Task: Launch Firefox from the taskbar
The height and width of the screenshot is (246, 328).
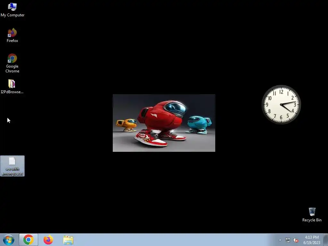Action: (48, 240)
